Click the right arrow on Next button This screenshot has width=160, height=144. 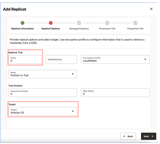point(152,136)
